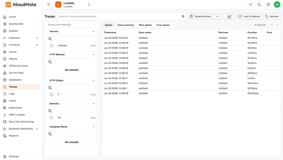Open the AI assistant sparkle icon
283x160 pixels.
coord(250,5)
